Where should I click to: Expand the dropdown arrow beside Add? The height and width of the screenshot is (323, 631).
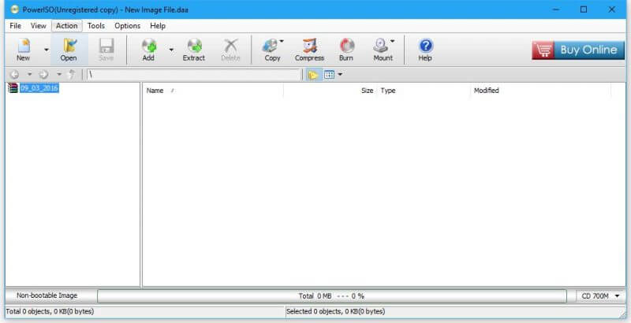click(171, 50)
